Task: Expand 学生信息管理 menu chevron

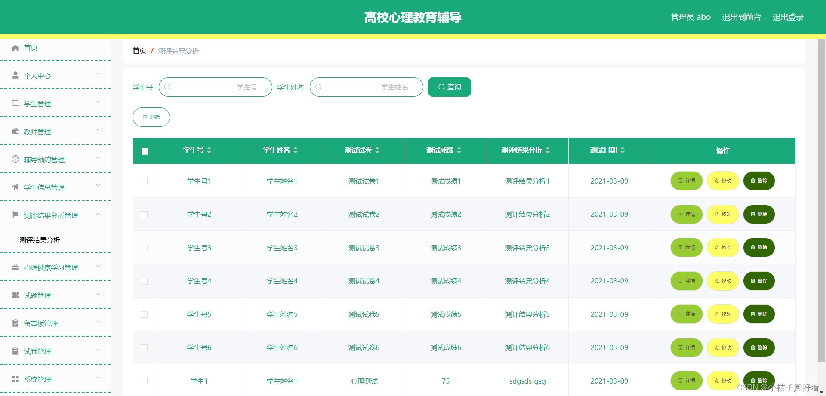Action: (98, 185)
